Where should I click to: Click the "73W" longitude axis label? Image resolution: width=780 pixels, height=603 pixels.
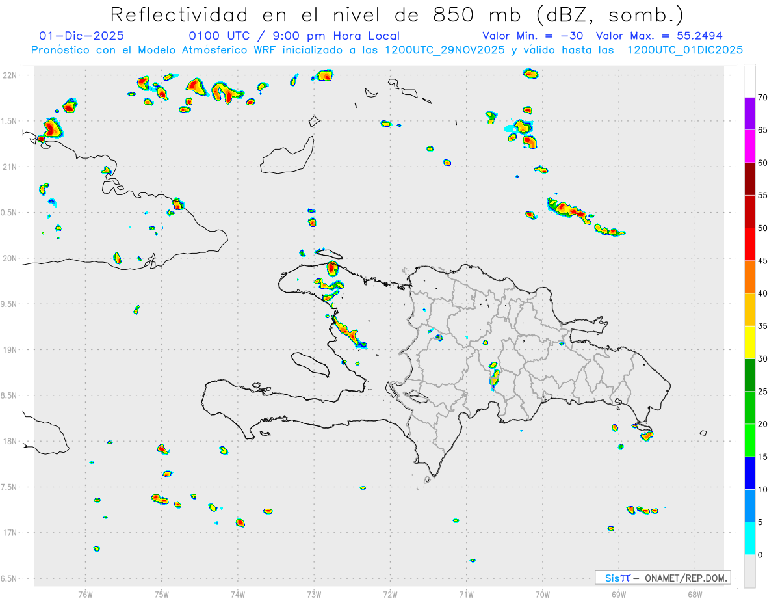coord(314,594)
